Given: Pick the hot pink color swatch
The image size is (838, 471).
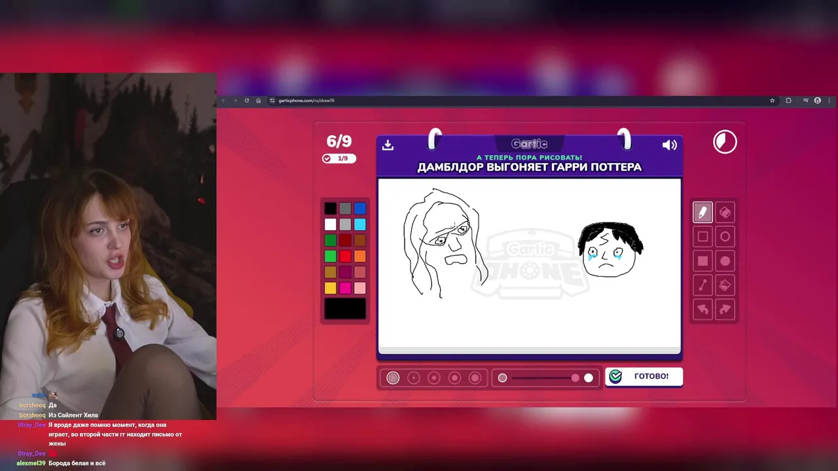Looking at the screenshot, I should click(x=345, y=288).
